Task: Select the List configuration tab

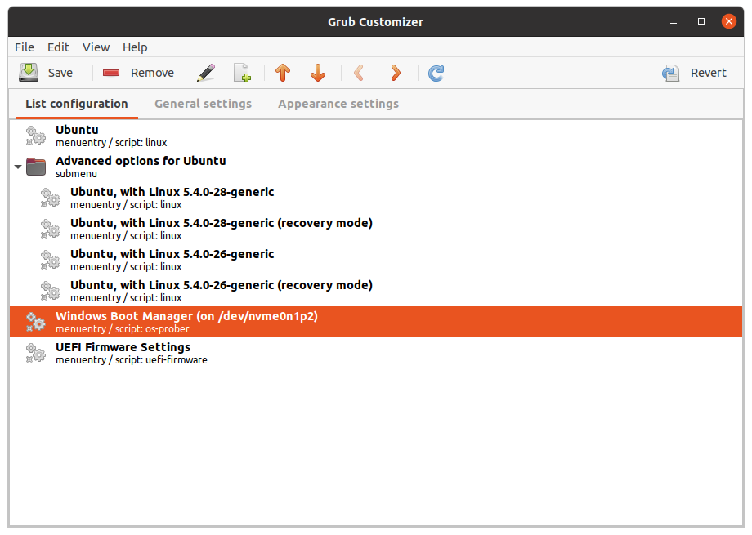Action: tap(77, 104)
